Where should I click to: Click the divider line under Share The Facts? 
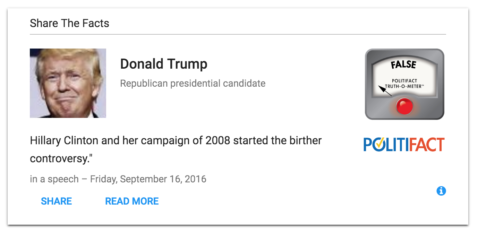(238, 35)
